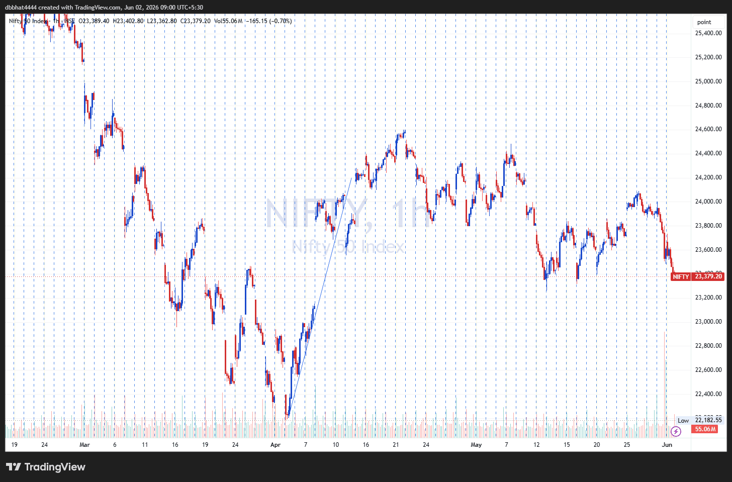732x482 pixels.
Task: Click the purple lightning bolt event icon
Action: (x=676, y=431)
